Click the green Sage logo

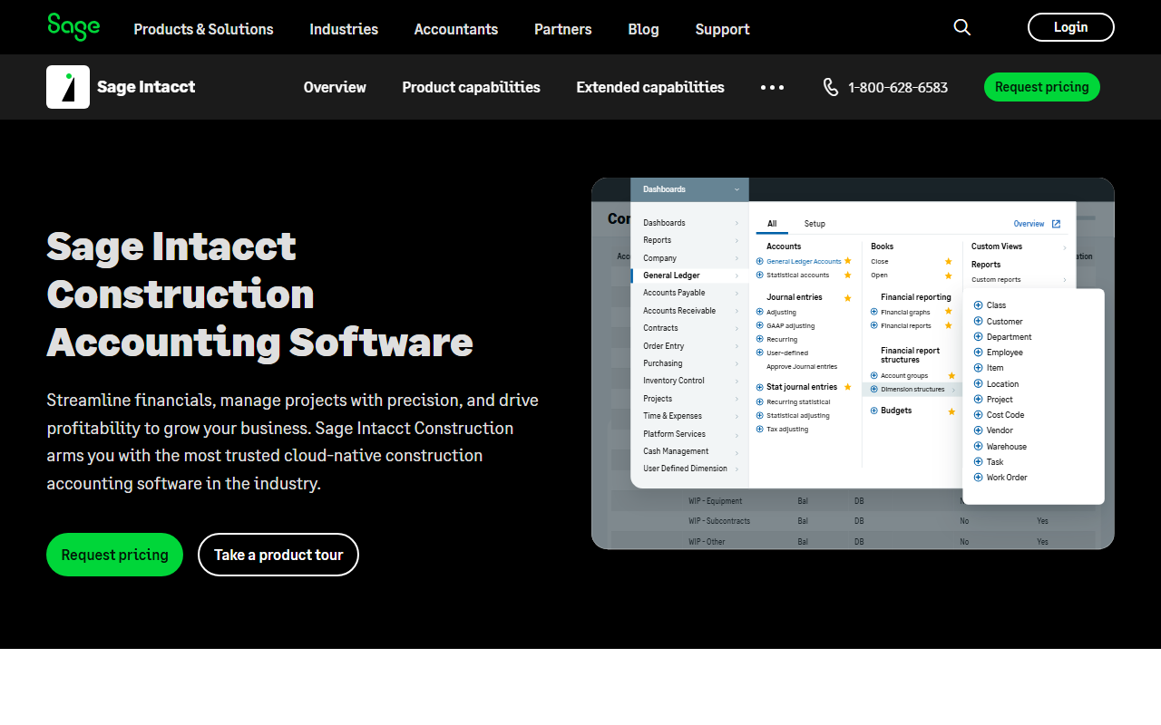[73, 27]
